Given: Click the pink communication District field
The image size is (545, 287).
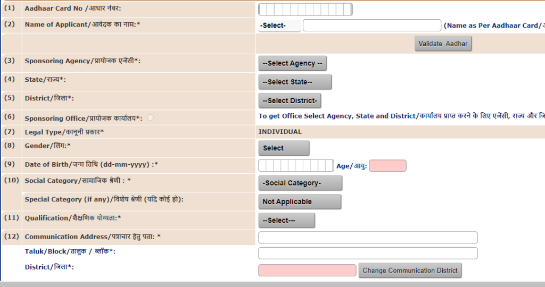Looking at the screenshot, I should coord(307,271).
